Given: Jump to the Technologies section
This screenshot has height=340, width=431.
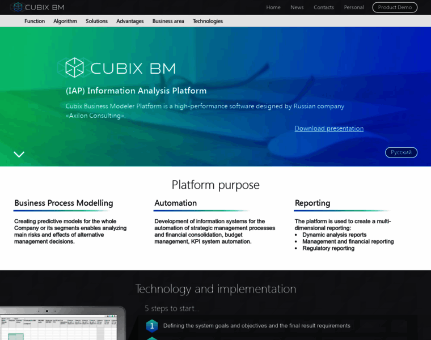Looking at the screenshot, I should coord(208,21).
